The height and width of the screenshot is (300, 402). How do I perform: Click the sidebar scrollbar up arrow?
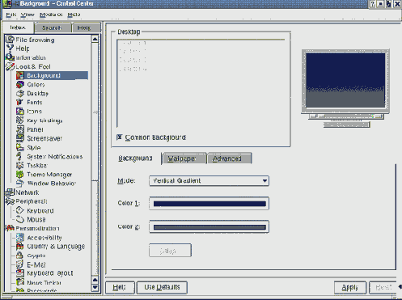(x=95, y=40)
